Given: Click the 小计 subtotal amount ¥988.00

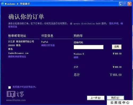Looking at the screenshot, I should click(x=117, y=67).
